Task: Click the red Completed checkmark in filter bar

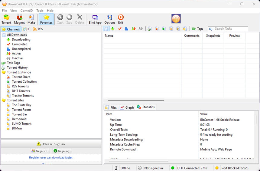Action: 120,29
